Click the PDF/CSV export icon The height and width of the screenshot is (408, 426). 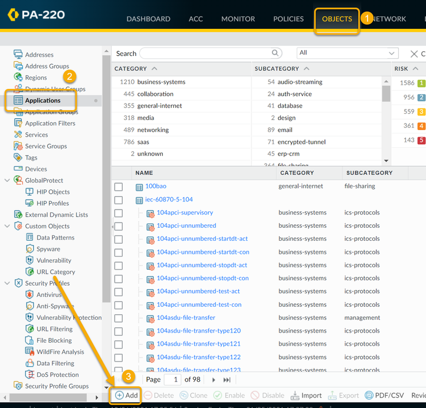pyautogui.click(x=369, y=396)
